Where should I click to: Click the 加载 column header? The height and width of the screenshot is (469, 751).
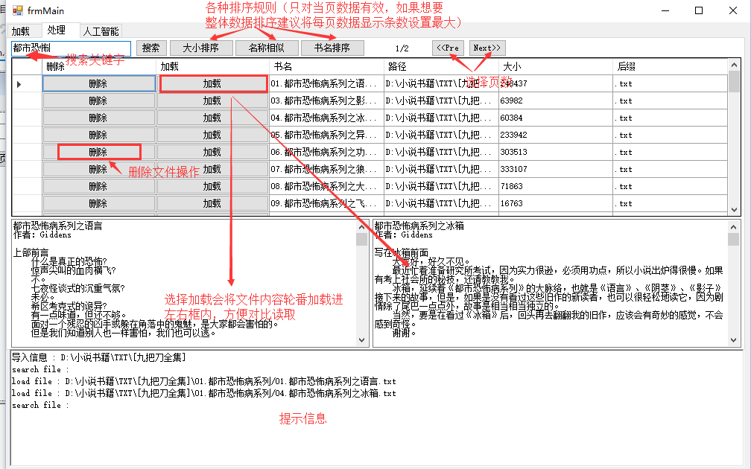(x=212, y=66)
